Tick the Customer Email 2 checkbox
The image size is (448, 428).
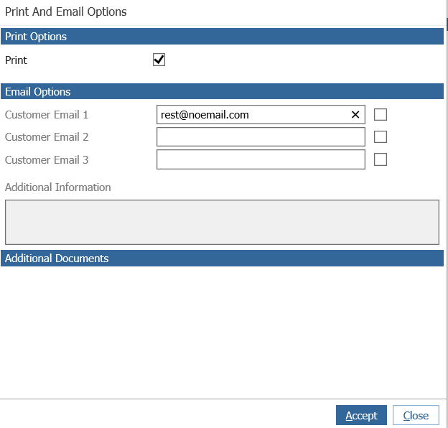pyautogui.click(x=381, y=137)
